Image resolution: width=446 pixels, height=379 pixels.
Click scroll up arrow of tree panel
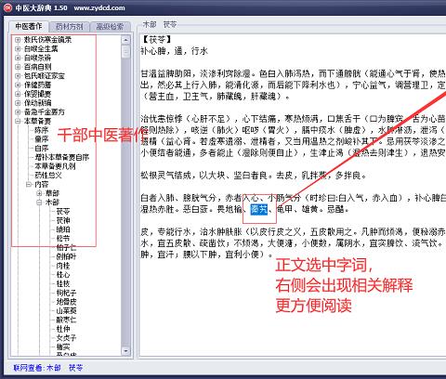(x=125, y=40)
